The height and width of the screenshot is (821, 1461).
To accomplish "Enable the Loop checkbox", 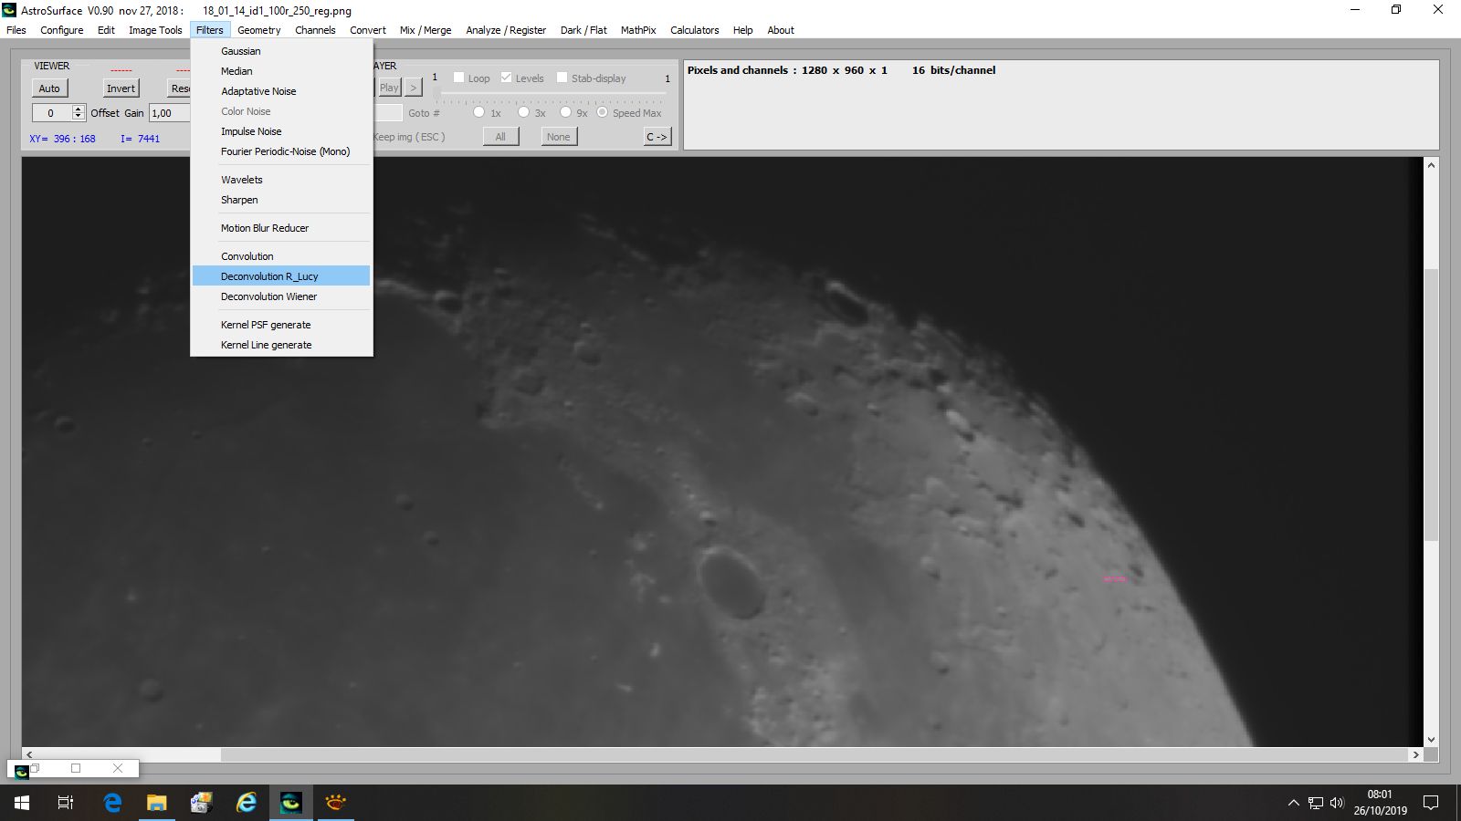I will coord(459,78).
